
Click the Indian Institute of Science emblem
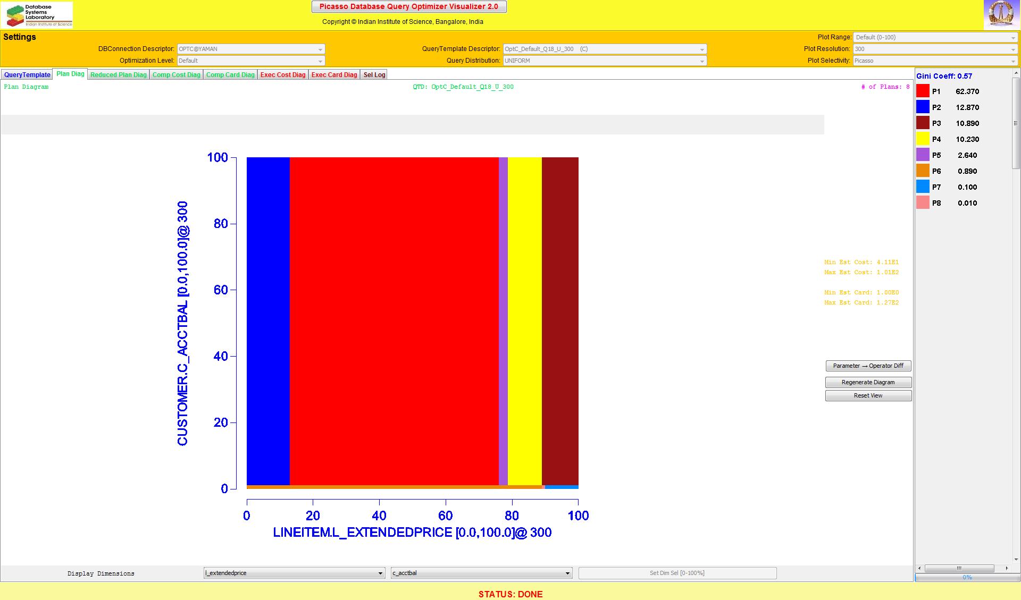click(1001, 14)
